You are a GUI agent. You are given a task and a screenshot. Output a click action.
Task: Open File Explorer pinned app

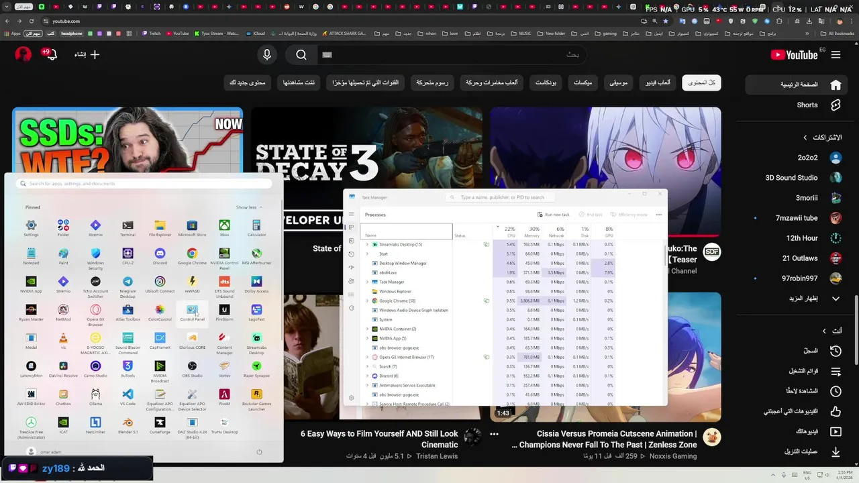point(160,228)
